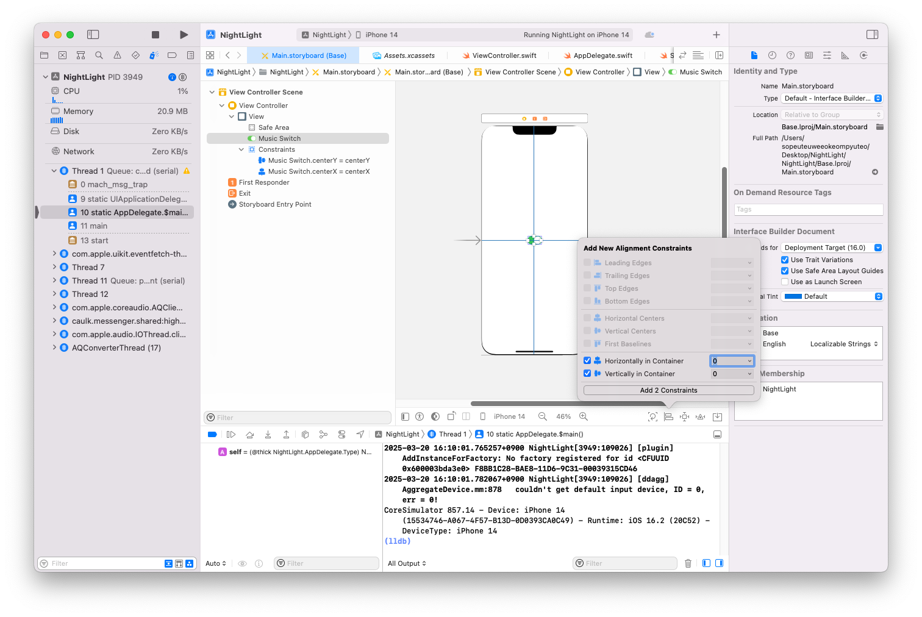The height and width of the screenshot is (617, 922).
Task: Toggle document outline visibility button
Action: click(x=405, y=416)
